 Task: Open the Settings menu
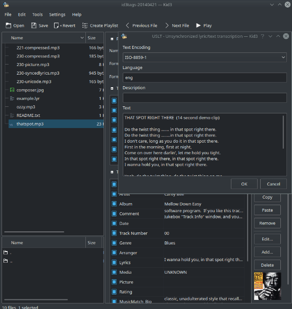point(57,15)
